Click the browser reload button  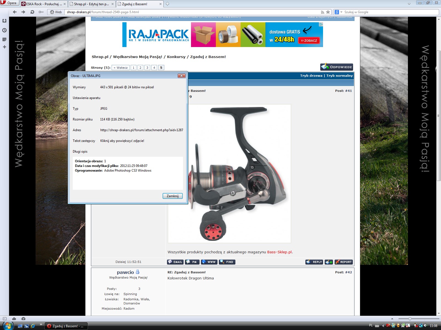click(32, 12)
